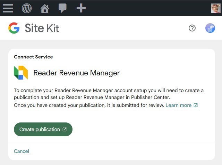Open comments speech bubble icon
The height and width of the screenshot is (165, 222).
pos(62,8)
